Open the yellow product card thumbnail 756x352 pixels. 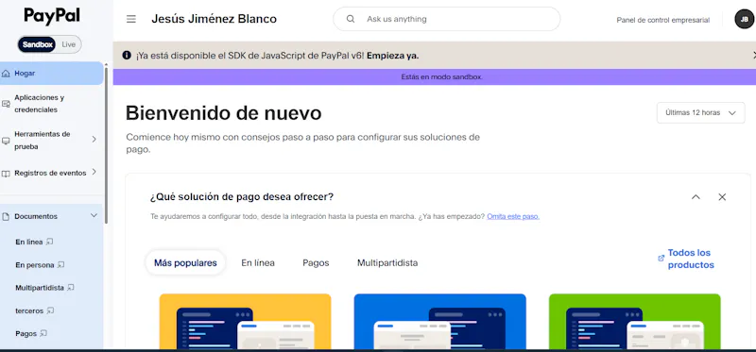(x=246, y=322)
